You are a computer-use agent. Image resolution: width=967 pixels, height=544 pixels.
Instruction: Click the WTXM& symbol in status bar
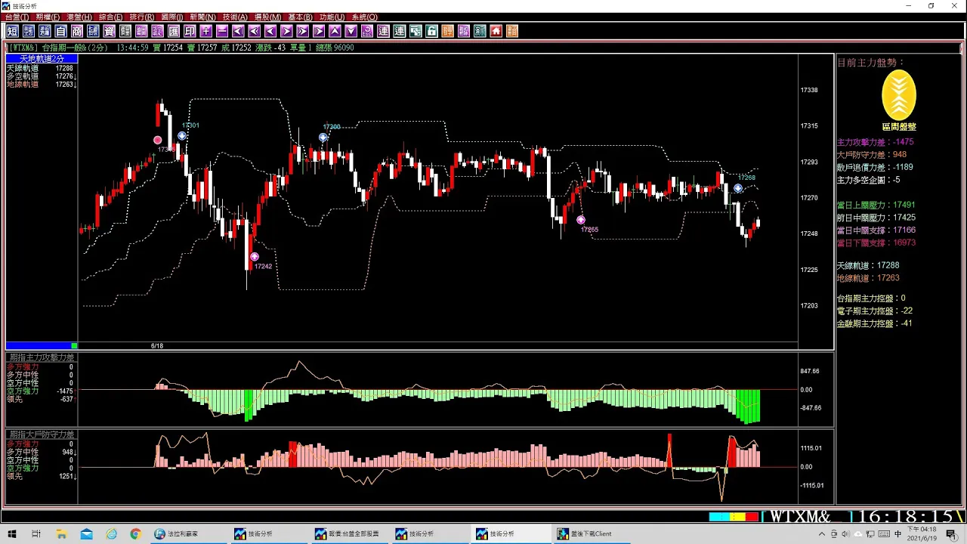[x=800, y=517]
